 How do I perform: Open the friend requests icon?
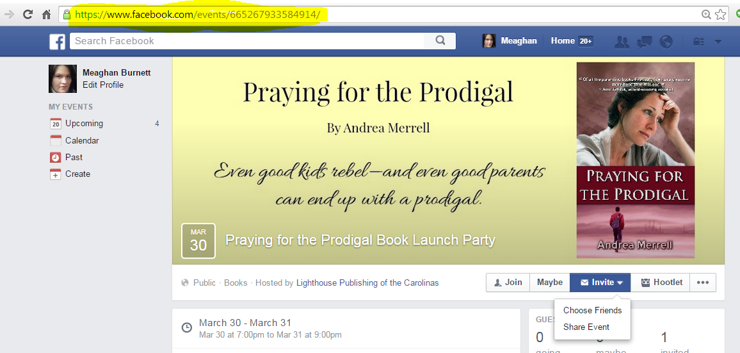[x=622, y=42]
